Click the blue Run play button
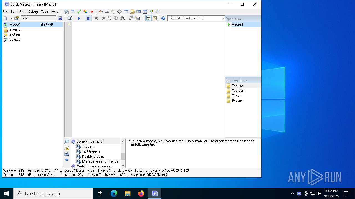Viewport: 355px width, 199px height. 79,18
